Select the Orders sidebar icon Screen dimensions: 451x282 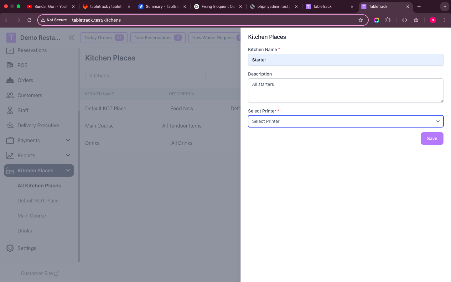10,80
